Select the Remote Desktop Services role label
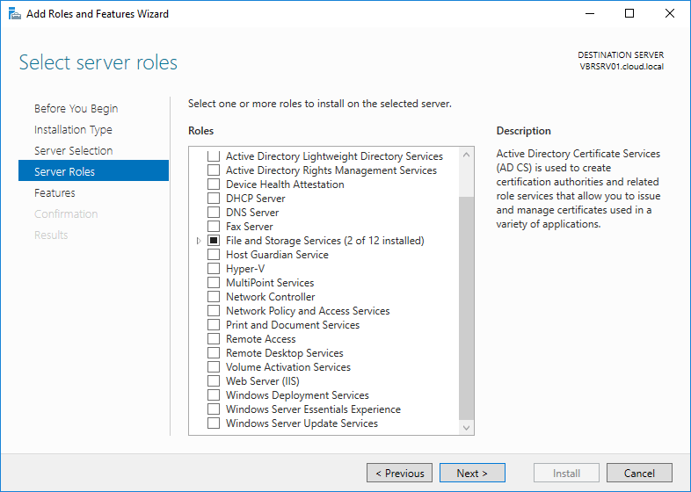 click(x=284, y=353)
